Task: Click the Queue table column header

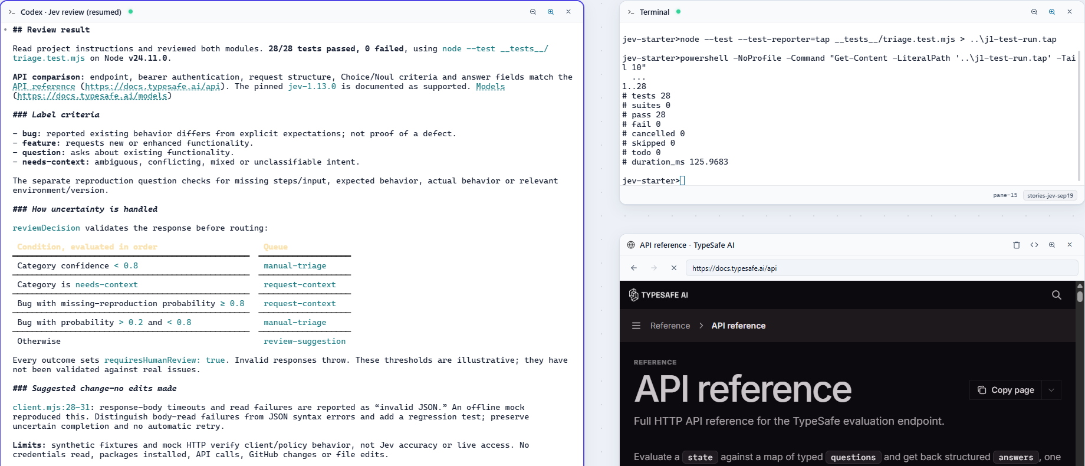Action: (275, 247)
